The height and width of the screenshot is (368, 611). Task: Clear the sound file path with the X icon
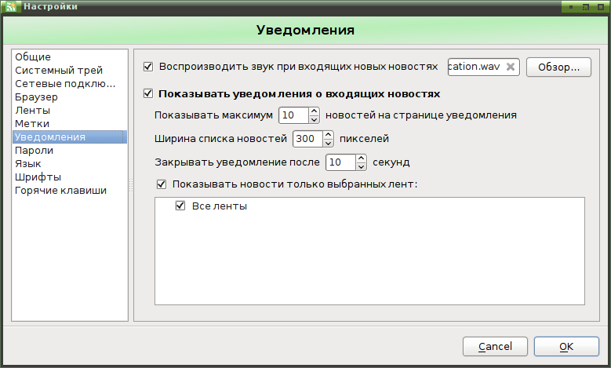tap(510, 67)
